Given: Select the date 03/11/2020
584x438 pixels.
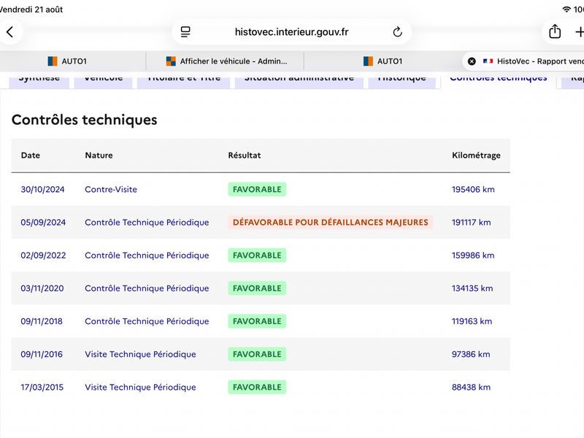Looking at the screenshot, I should [42, 288].
